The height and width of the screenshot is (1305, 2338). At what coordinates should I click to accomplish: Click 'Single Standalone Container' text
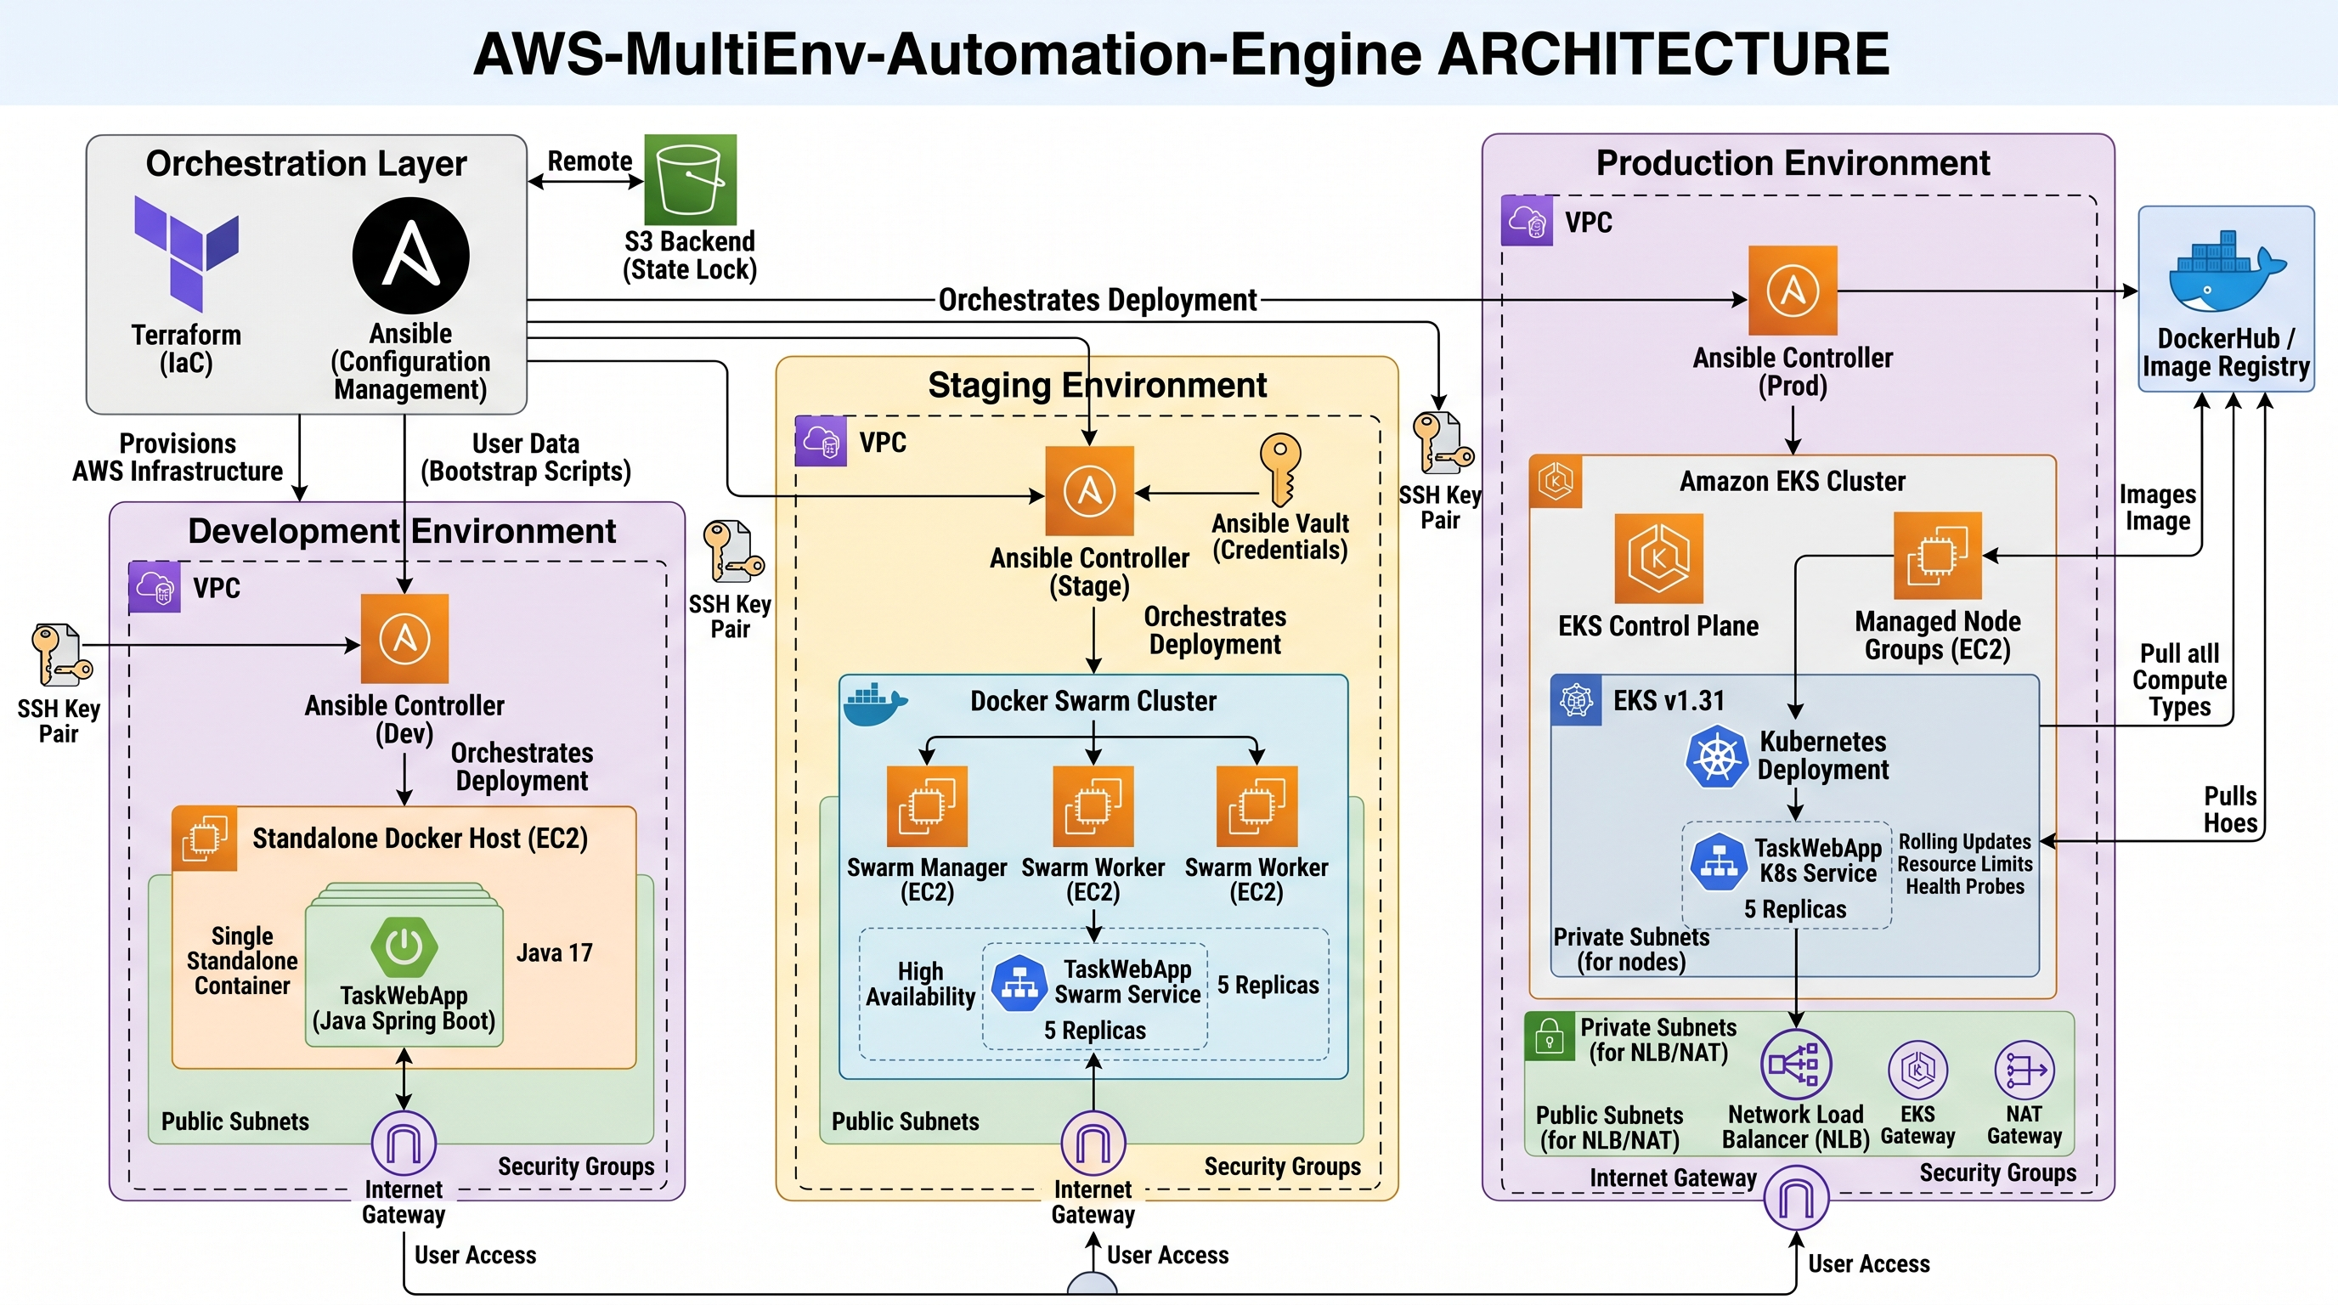(x=242, y=961)
